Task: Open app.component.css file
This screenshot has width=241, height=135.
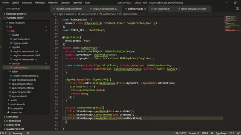Action: click(22, 84)
